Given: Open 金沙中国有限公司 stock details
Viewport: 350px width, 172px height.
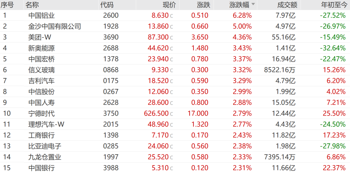Looking at the screenshot, I should (x=55, y=26).
